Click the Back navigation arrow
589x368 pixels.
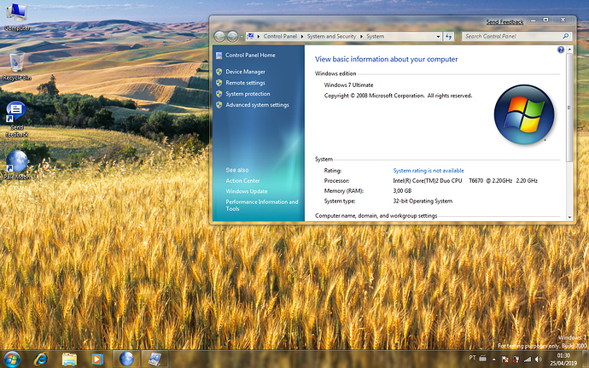pos(219,37)
